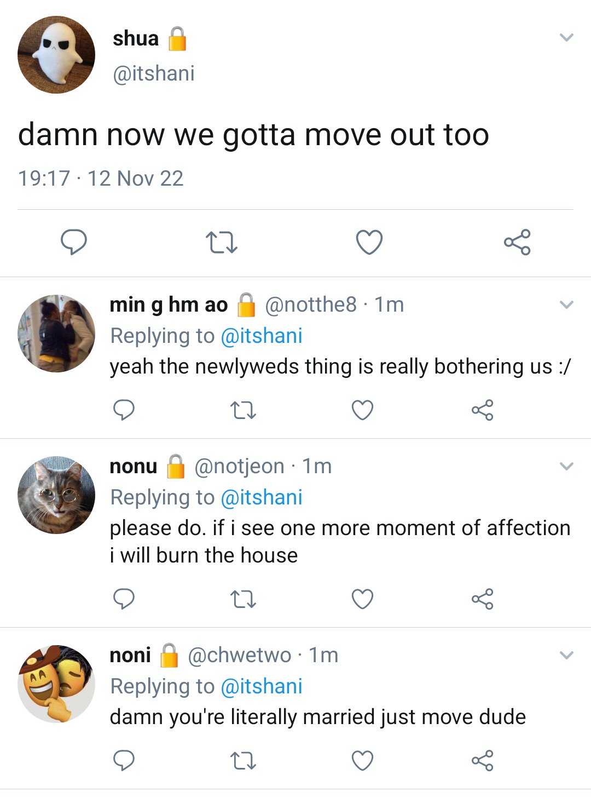Retweet noni's 'literally married' reply
591x798 pixels.
click(x=243, y=761)
